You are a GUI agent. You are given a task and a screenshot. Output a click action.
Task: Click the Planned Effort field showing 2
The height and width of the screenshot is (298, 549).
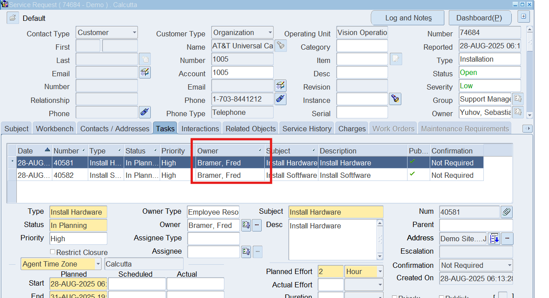pos(330,271)
